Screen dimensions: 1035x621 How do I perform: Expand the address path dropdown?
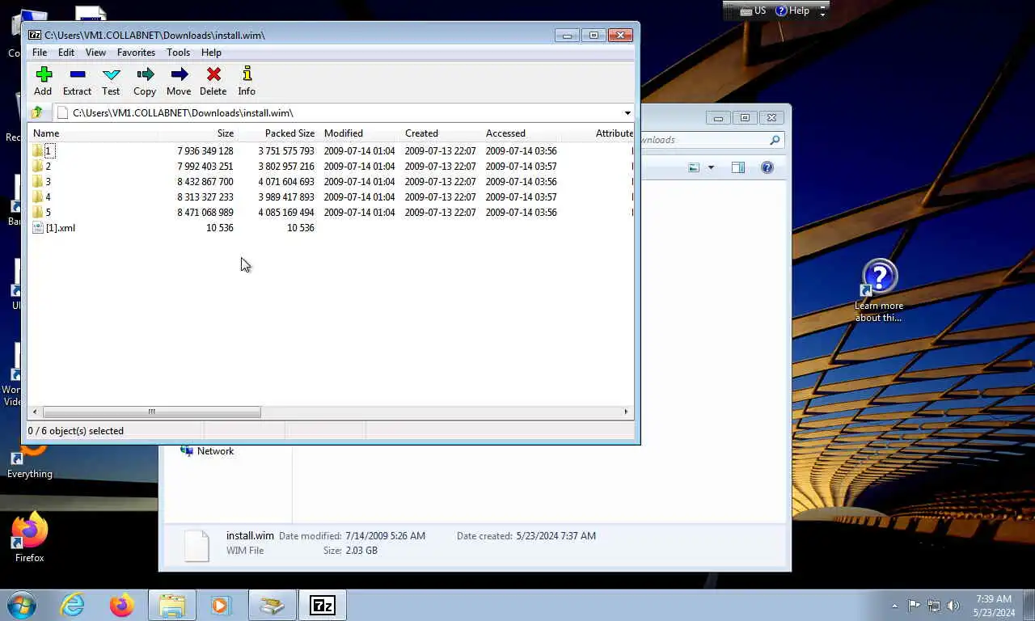pos(627,113)
